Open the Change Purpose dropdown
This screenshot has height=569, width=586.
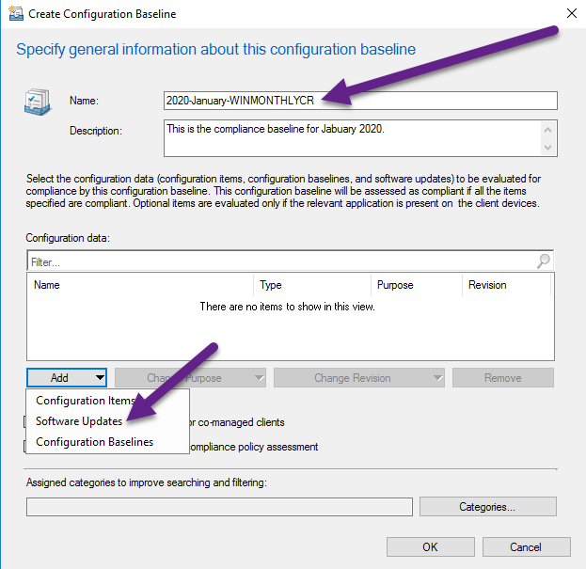190,378
